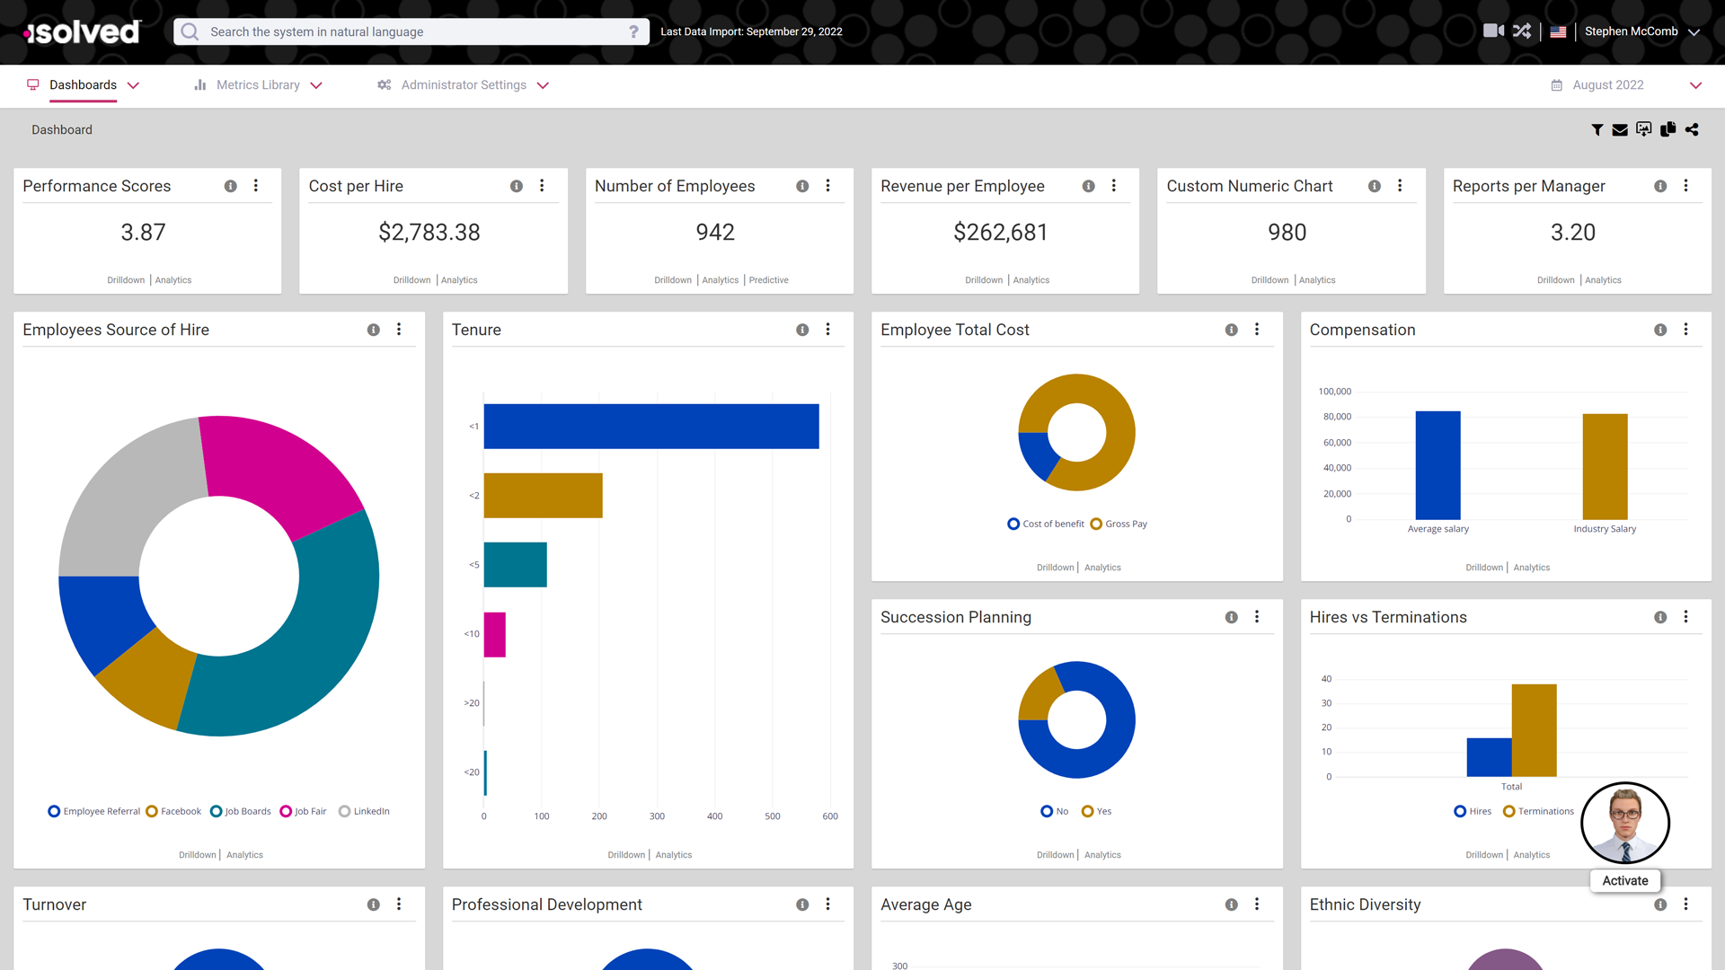Open Drilldown under Cost per Hire
The width and height of the screenshot is (1725, 970).
coord(411,279)
